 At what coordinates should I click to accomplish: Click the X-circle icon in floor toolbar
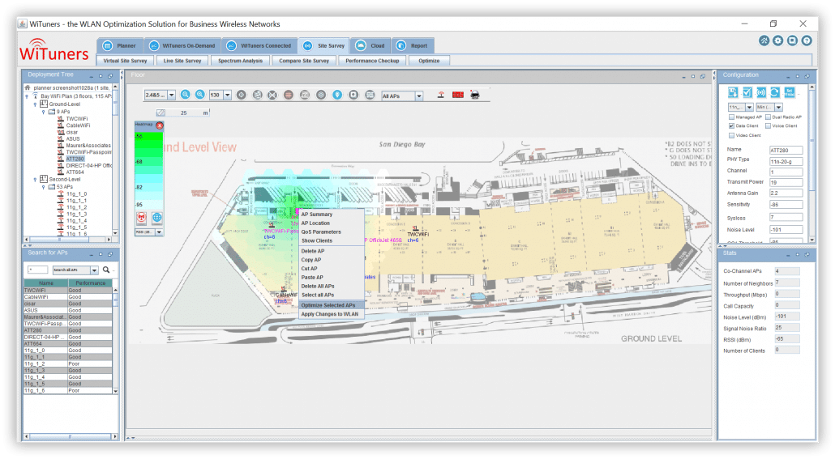tap(272, 96)
